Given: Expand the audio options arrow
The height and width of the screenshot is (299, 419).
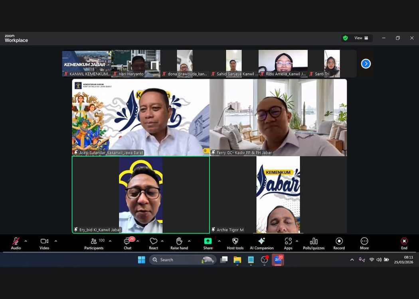Looking at the screenshot, I should point(26,241).
